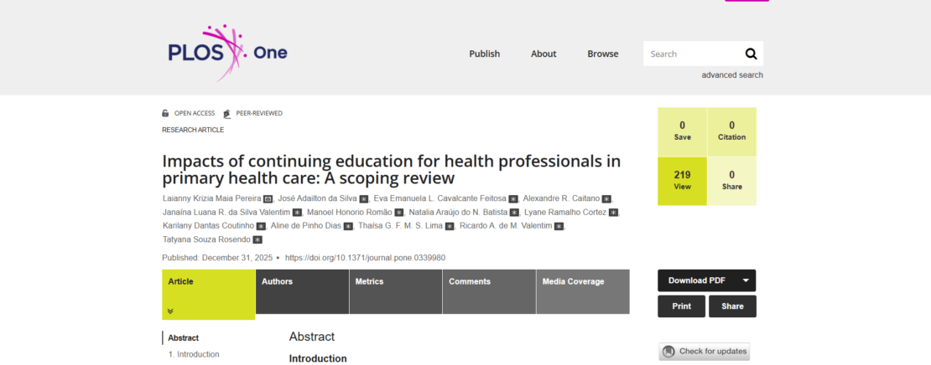The height and width of the screenshot is (365, 931).
Task: Click the PLOS One logo
Action: pyautogui.click(x=227, y=53)
